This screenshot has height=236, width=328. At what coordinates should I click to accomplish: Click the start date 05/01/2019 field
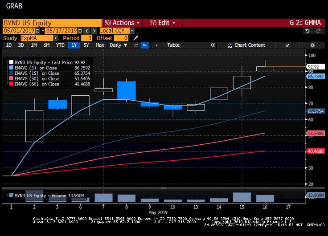19,31
